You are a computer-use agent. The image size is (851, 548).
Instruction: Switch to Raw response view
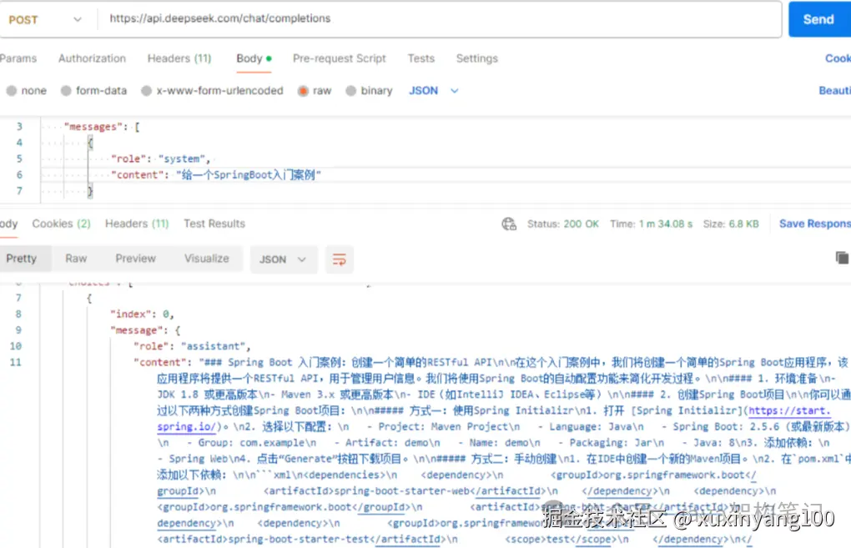pyautogui.click(x=76, y=259)
